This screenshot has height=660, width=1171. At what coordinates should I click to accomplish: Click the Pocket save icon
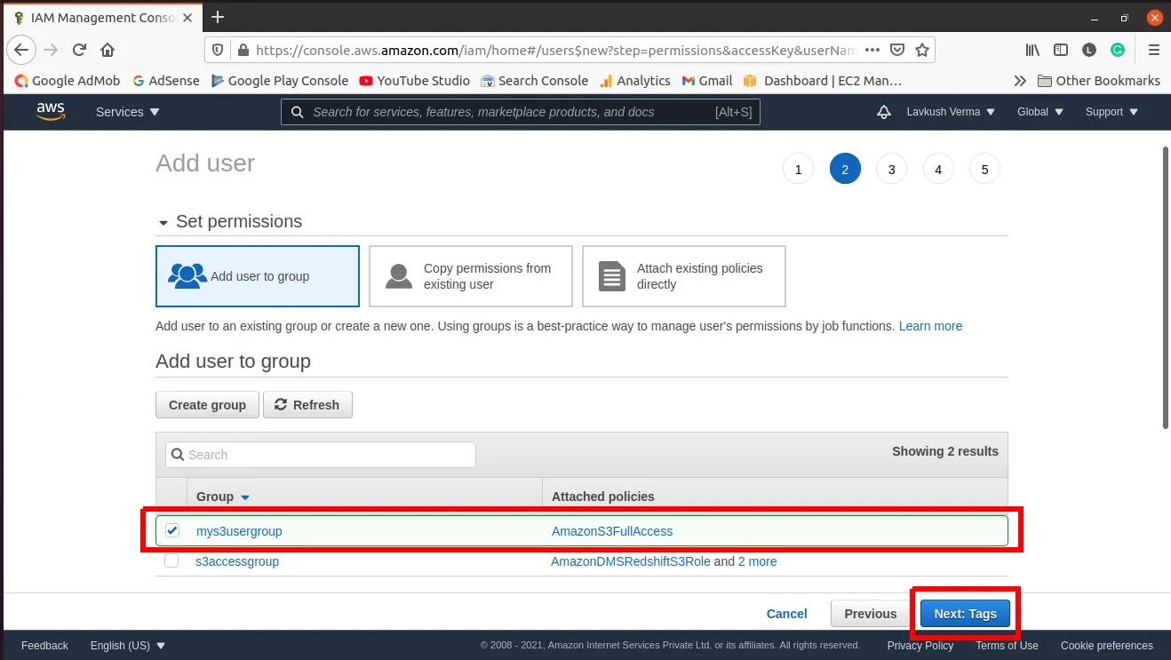click(x=897, y=50)
